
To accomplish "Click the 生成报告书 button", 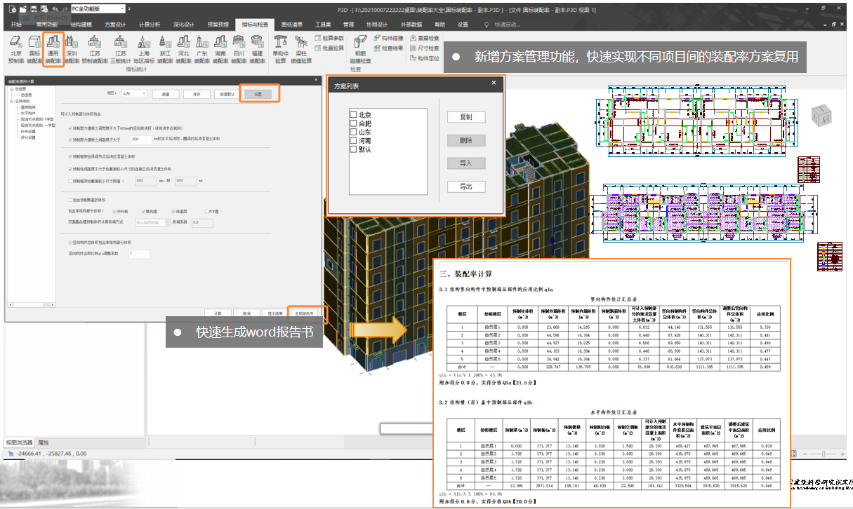I will tap(304, 313).
